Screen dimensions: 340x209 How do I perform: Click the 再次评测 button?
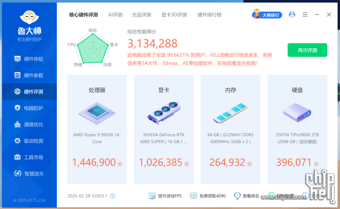(307, 50)
